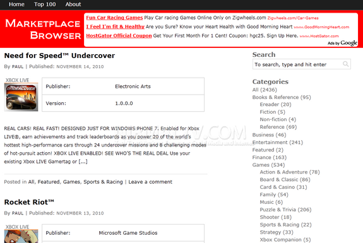Open the Non-fiction (4) subcategory
This screenshot has width=363, height=243.
point(278,119)
